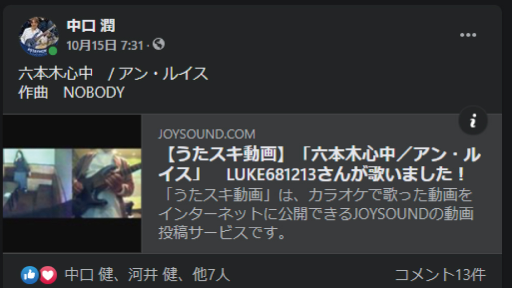Open the guitar player video thumbnail
Image resolution: width=512 pixels, height=288 pixels.
point(72,183)
